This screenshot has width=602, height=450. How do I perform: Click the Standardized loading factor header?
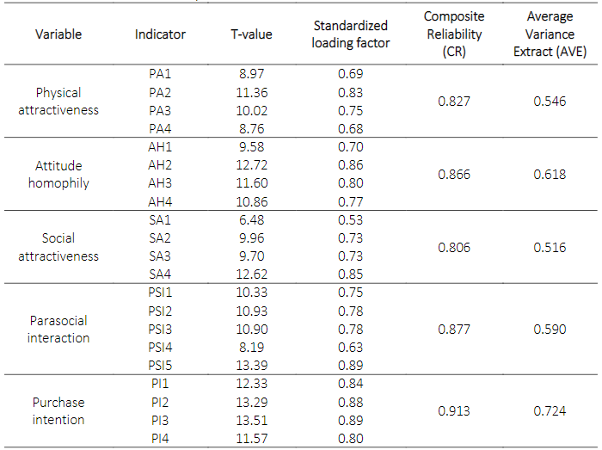350,34
